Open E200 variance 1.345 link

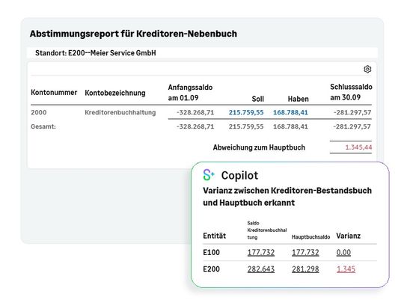346,269
